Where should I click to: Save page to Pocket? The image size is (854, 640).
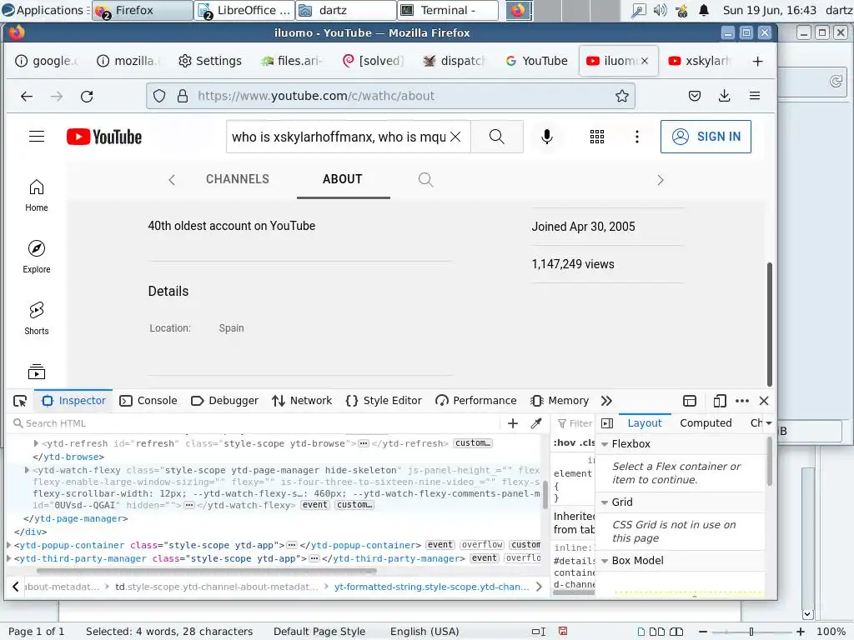[x=695, y=97]
